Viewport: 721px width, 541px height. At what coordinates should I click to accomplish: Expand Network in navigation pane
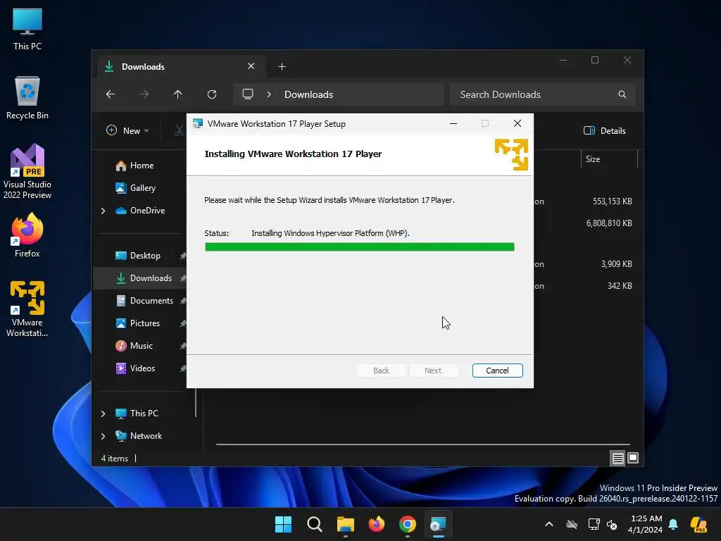point(103,436)
